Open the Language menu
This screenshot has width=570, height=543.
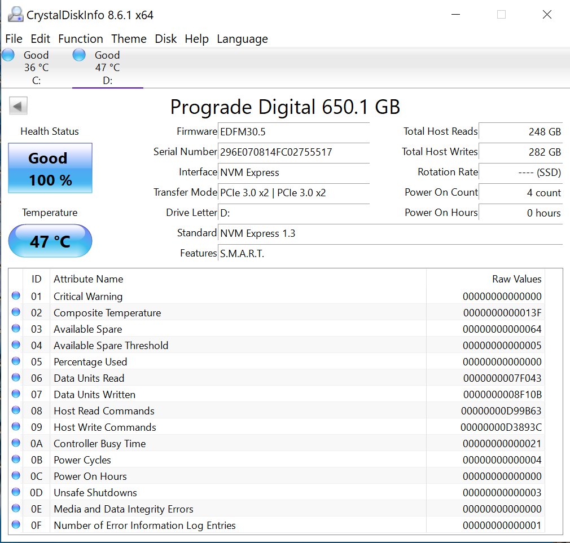click(242, 39)
